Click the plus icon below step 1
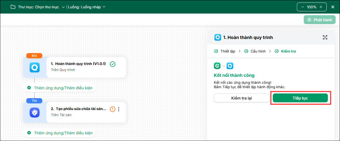This screenshot has width=340, height=141. pyautogui.click(x=29, y=88)
